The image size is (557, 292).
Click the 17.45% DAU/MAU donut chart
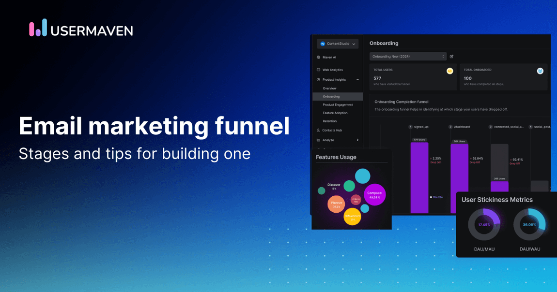click(x=483, y=225)
